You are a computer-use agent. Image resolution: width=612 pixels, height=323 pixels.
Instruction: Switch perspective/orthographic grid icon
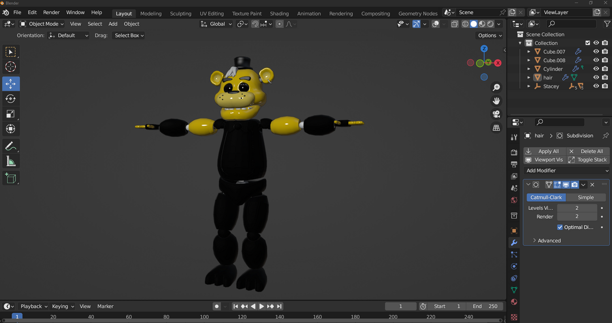point(496,128)
